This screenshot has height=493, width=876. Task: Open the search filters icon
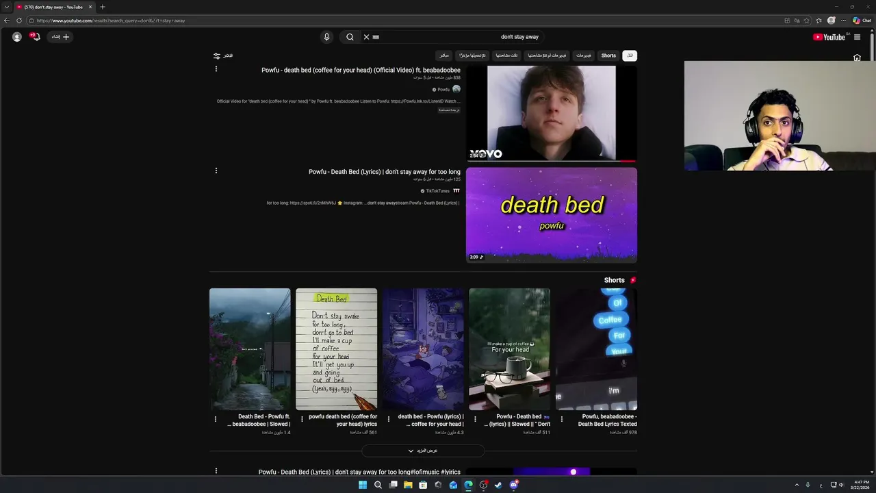(x=217, y=56)
